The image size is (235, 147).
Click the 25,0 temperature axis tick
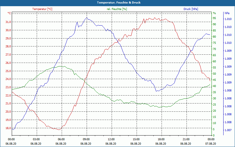pyautogui.click(x=8, y=71)
